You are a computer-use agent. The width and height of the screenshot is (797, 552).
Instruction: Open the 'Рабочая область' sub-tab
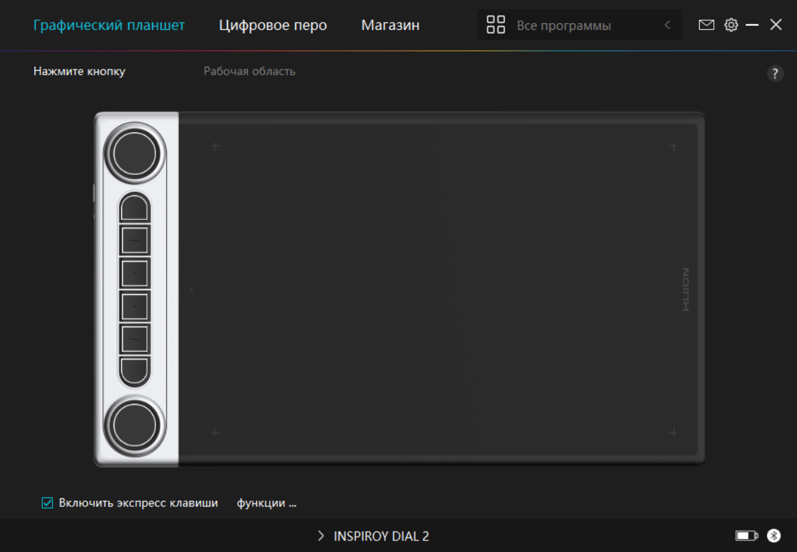click(x=249, y=71)
